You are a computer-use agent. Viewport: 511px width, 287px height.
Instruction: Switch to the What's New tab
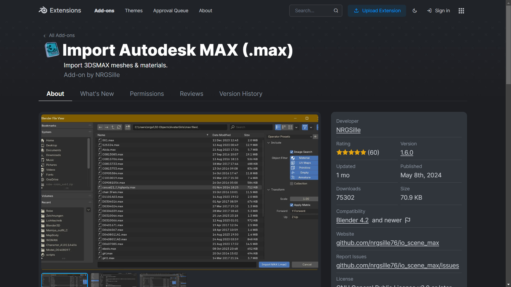[97, 94]
